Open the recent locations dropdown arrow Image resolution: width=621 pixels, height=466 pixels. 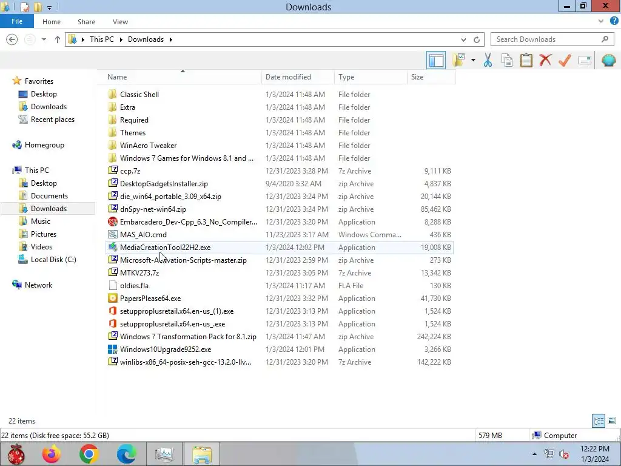(x=44, y=39)
